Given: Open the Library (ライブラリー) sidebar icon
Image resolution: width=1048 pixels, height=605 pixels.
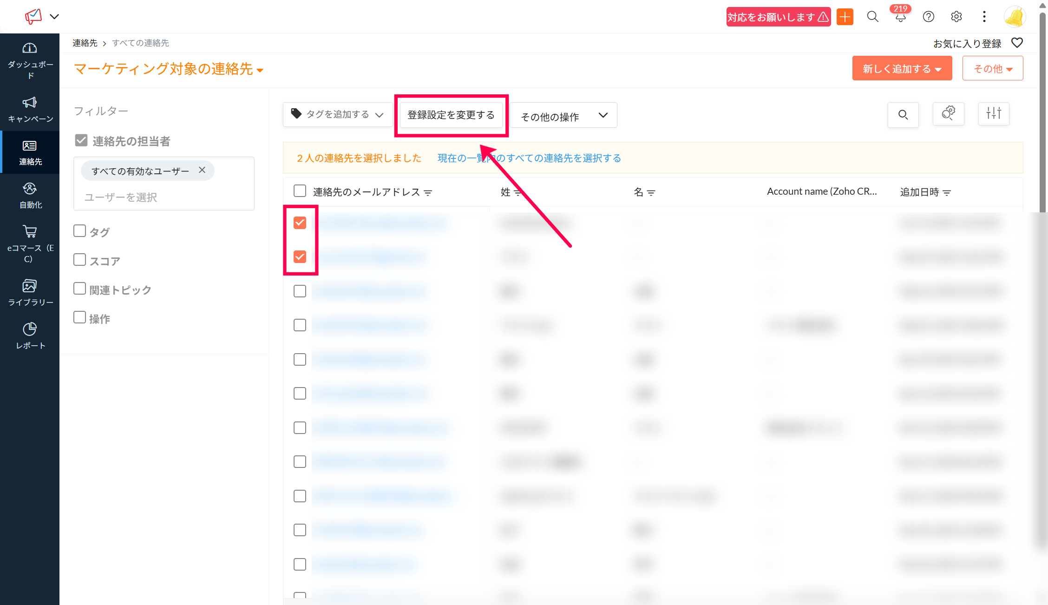Looking at the screenshot, I should click(x=30, y=286).
